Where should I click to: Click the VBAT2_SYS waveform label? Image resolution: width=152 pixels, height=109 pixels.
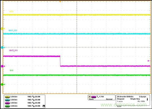(x=13, y=51)
